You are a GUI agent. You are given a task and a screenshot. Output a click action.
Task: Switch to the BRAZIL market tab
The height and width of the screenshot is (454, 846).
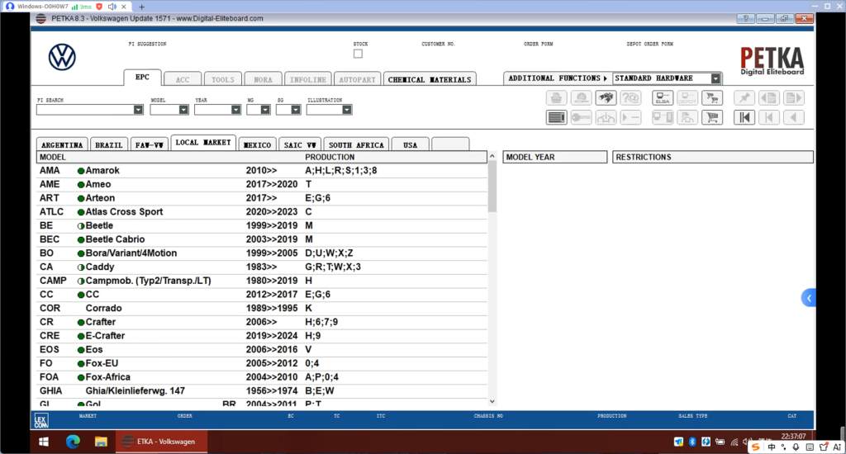coord(109,144)
